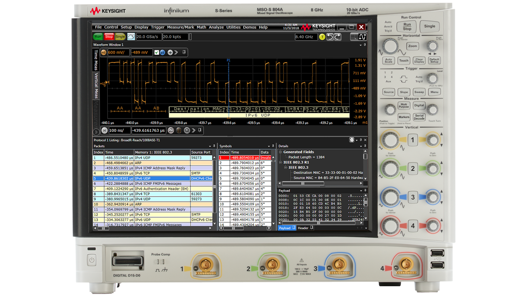The image size is (527, 296).
Task: Pin the Symbols panel using its pushpin
Action: click(273, 146)
